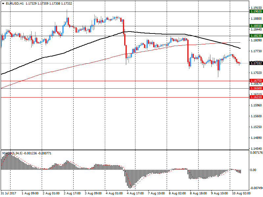Click the 1.17730 price scale value
Viewport: 263px width, 197px height.
tap(256, 51)
